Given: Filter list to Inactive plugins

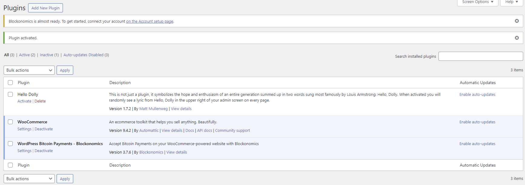Looking at the screenshot, I should pyautogui.click(x=49, y=55).
